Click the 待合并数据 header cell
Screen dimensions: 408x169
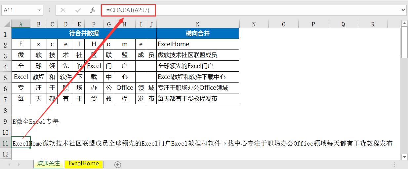pyautogui.click(x=84, y=34)
